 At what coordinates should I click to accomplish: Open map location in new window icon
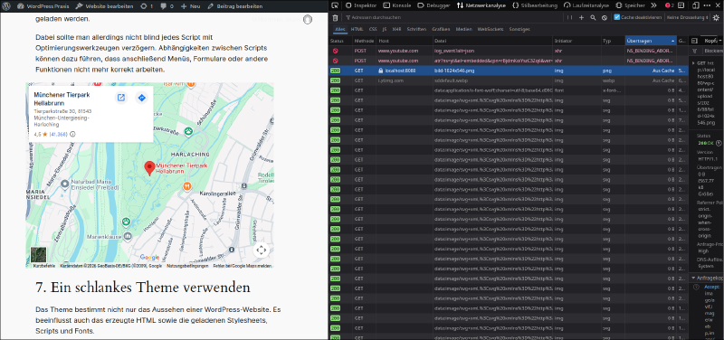click(x=121, y=98)
